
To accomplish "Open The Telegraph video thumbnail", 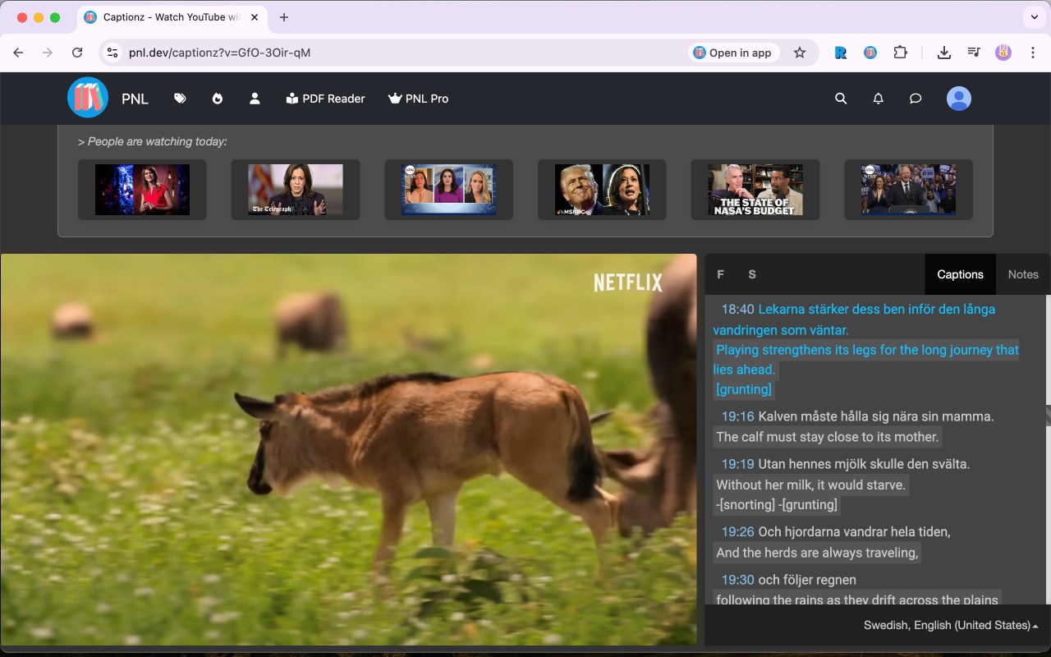I will [296, 190].
